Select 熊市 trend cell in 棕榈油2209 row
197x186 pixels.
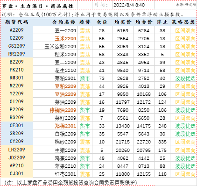coord(85,110)
